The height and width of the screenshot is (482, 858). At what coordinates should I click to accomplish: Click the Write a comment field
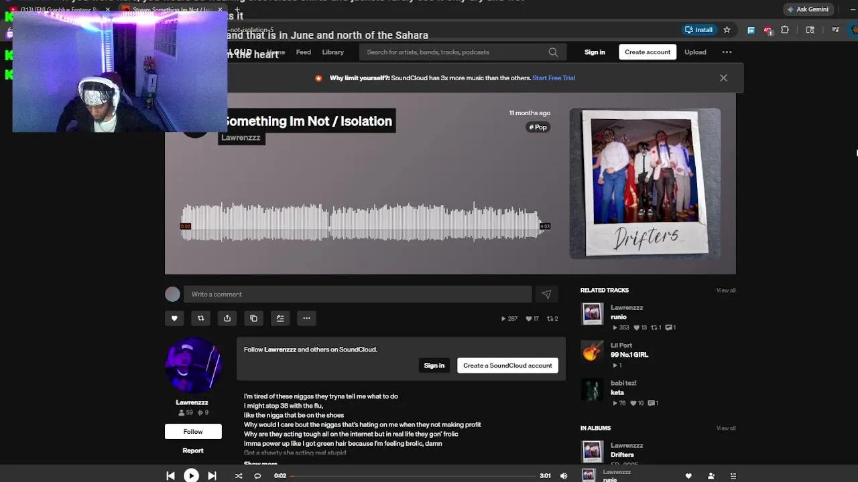click(357, 294)
